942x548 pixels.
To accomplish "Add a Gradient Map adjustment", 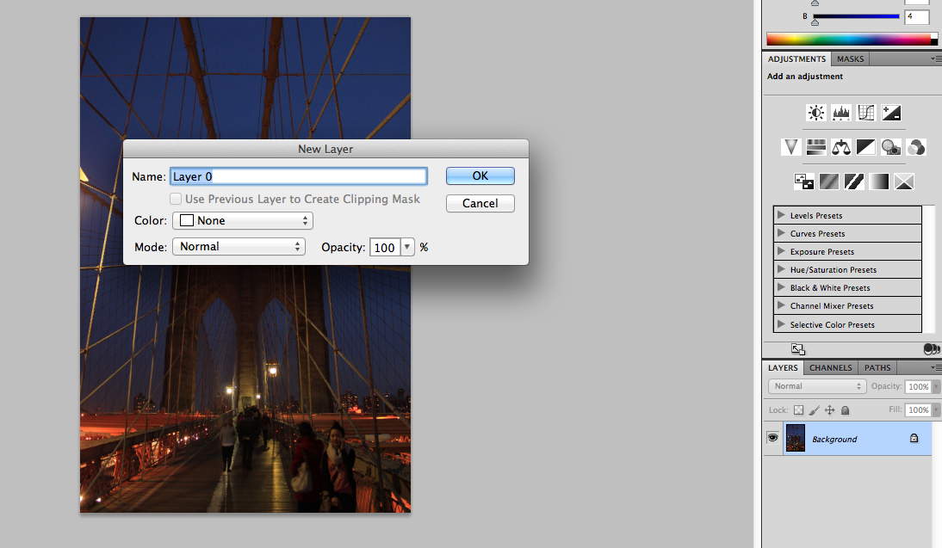I will [879, 181].
